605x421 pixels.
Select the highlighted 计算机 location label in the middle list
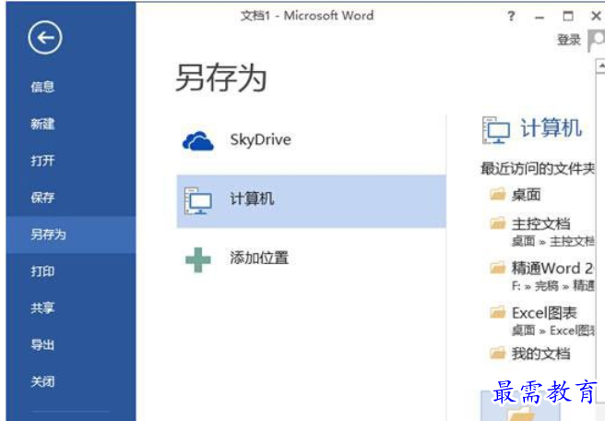(252, 199)
